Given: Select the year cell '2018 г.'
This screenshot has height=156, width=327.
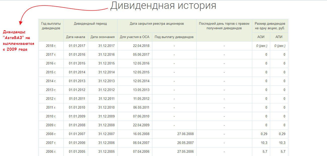Looking at the screenshot, I should (51, 46).
